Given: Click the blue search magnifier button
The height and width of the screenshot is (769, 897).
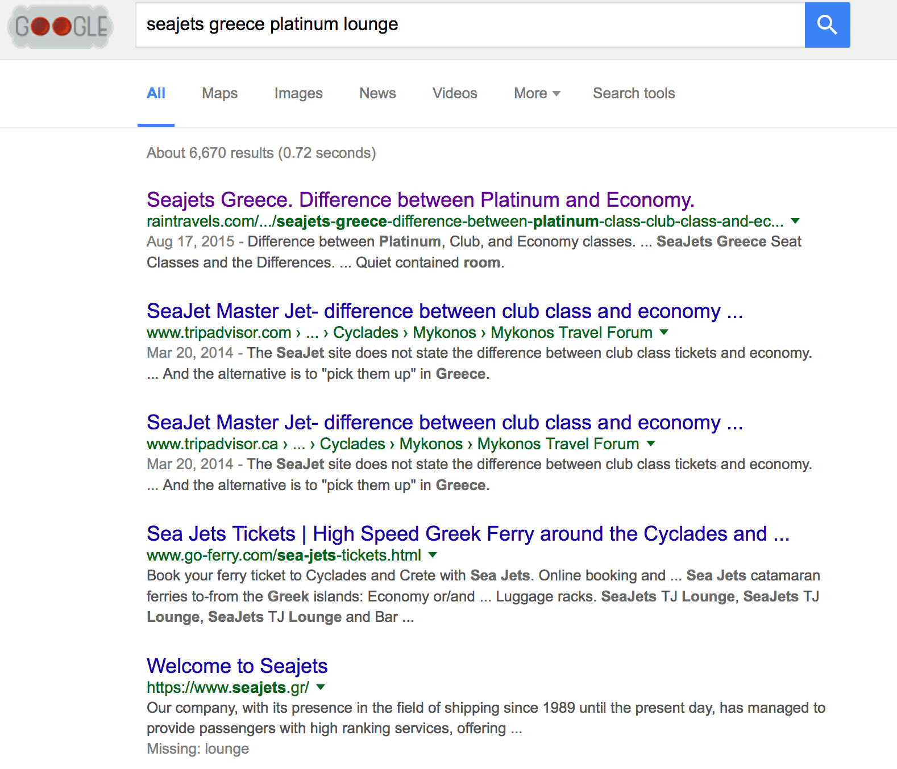Looking at the screenshot, I should click(827, 25).
